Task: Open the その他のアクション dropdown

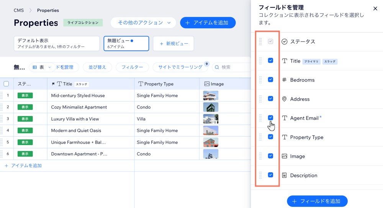Action: pyautogui.click(x=143, y=23)
